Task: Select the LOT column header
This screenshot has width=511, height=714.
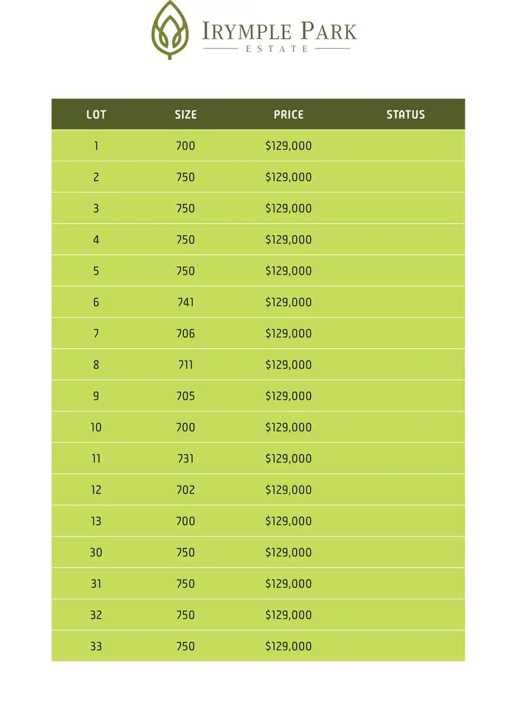Action: coord(96,114)
